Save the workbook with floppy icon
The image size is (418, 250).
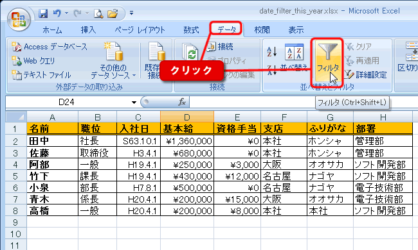(43, 13)
